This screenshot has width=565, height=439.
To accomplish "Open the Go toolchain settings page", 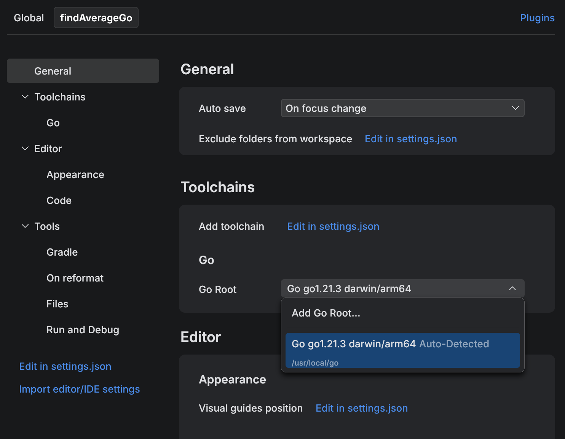I will (53, 122).
